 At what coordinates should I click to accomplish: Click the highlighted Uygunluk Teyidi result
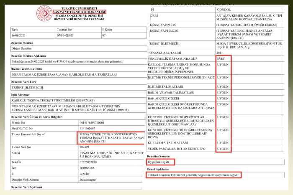click(160, 162)
